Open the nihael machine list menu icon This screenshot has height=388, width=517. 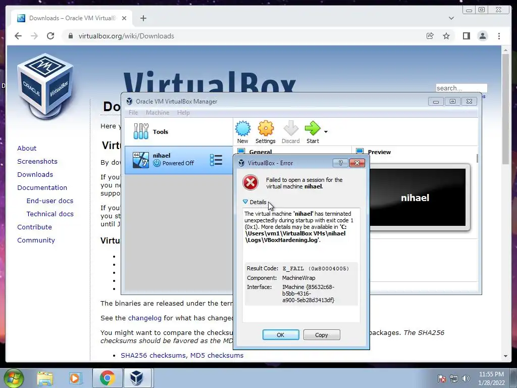pos(216,160)
